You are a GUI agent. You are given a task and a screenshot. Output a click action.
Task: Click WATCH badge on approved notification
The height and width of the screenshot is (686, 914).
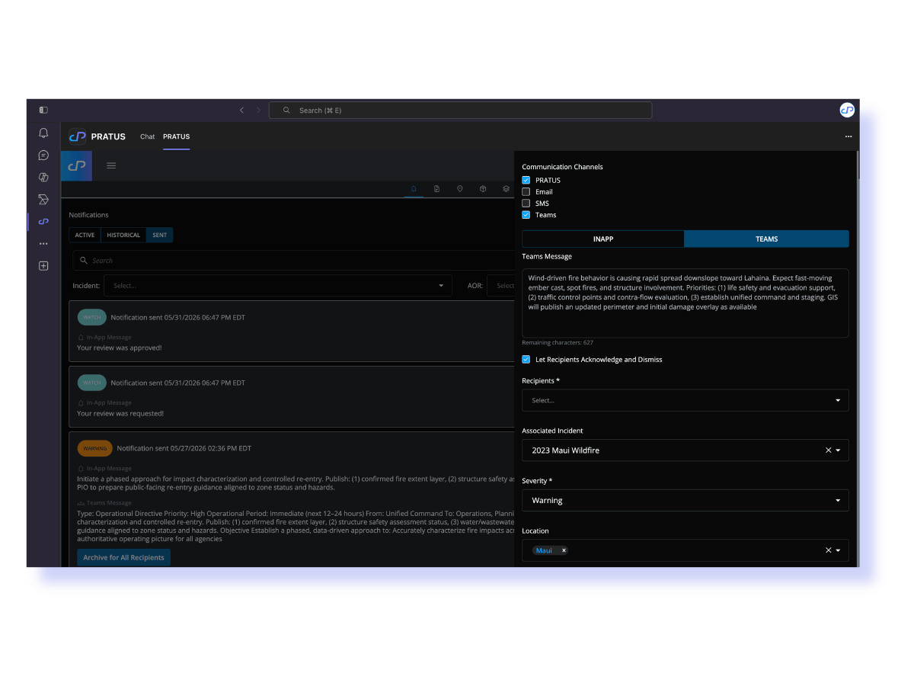pyautogui.click(x=92, y=317)
